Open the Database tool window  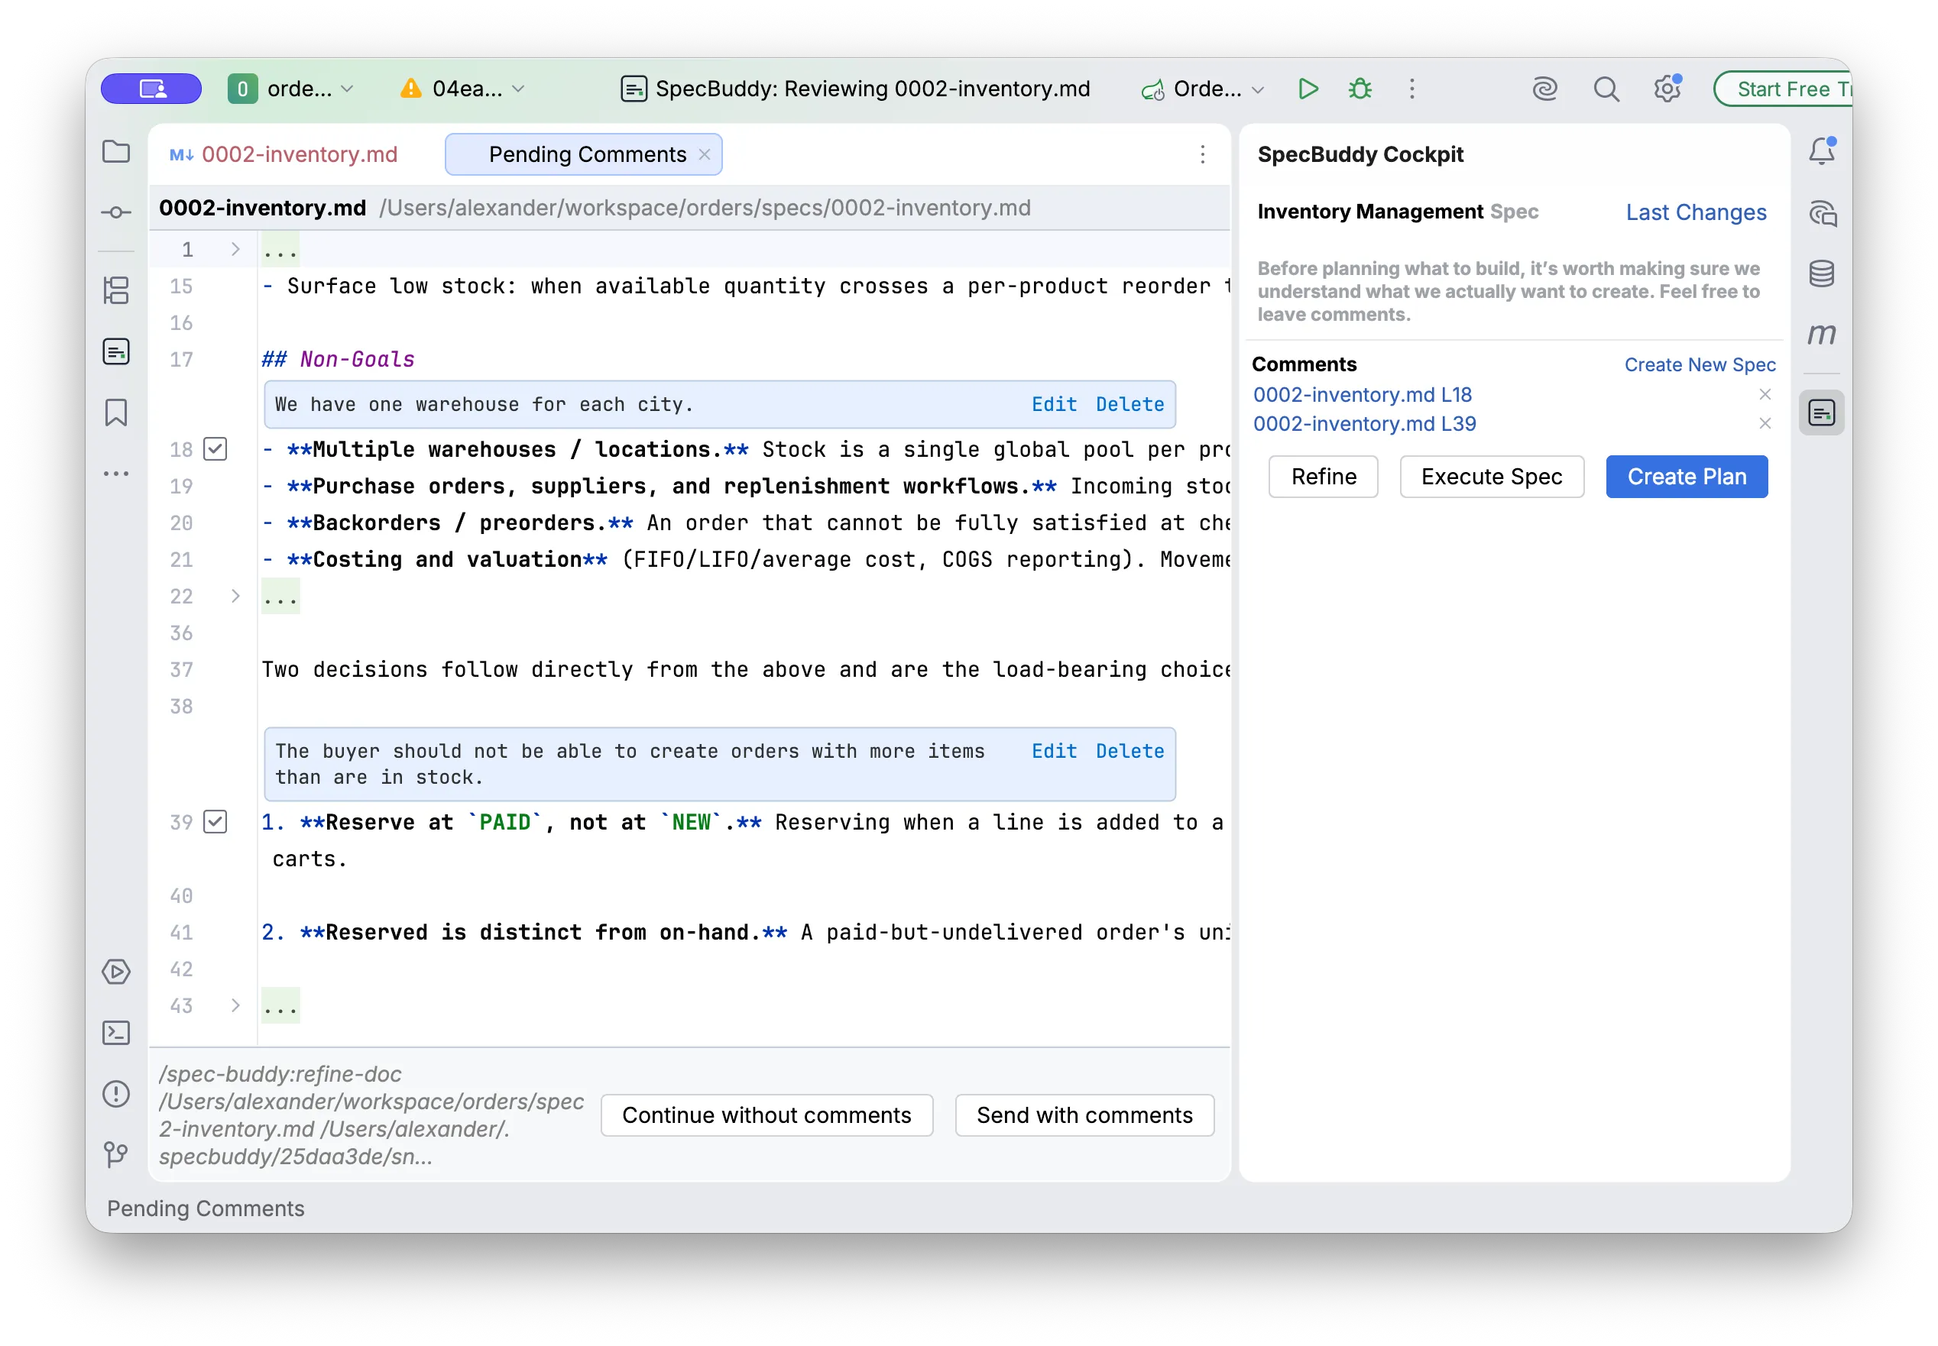coord(1822,273)
